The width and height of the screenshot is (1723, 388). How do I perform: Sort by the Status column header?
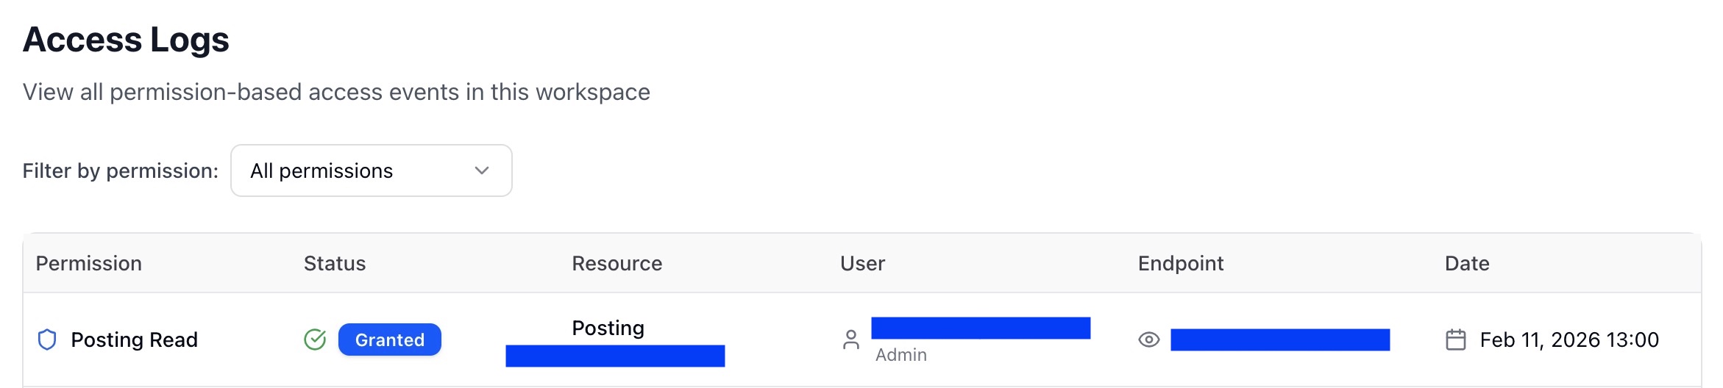pos(334,263)
